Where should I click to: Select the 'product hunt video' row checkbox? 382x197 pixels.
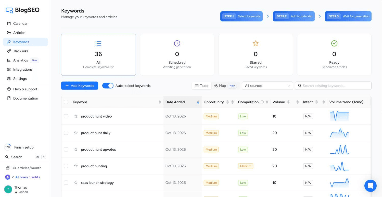pos(66,116)
